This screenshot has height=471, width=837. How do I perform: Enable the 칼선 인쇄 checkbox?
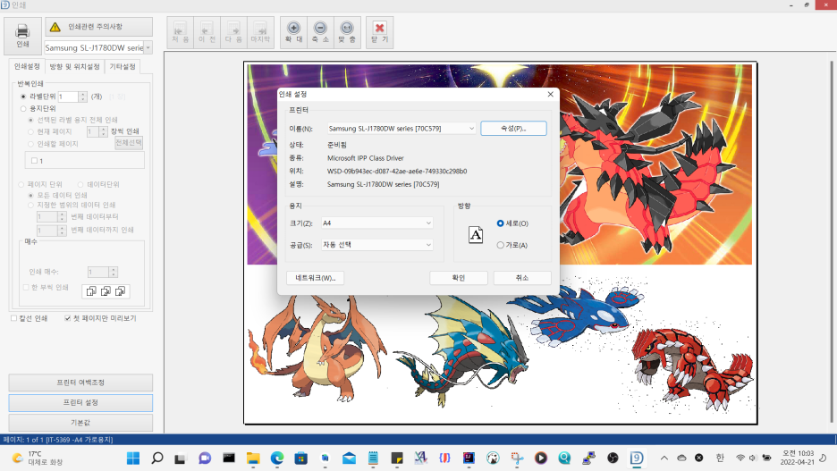(14, 318)
